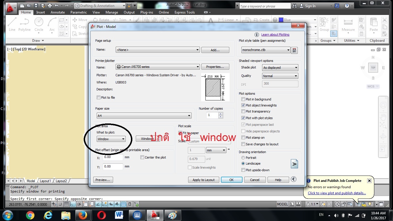Select the Landscape orientation radio button

point(243,163)
